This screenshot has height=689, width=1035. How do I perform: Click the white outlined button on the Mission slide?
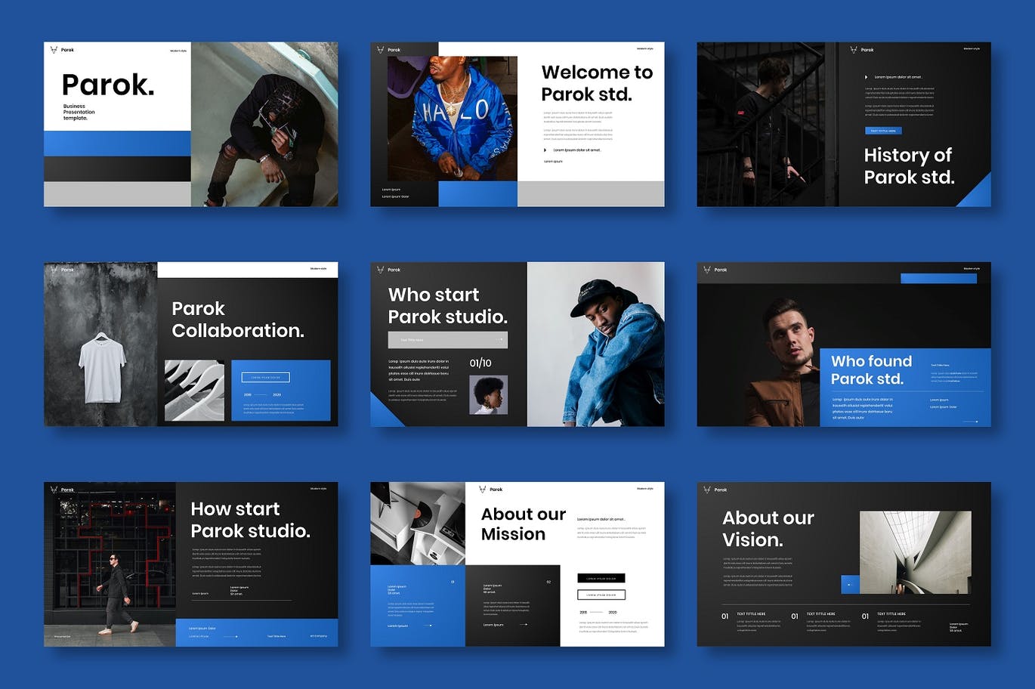click(601, 595)
